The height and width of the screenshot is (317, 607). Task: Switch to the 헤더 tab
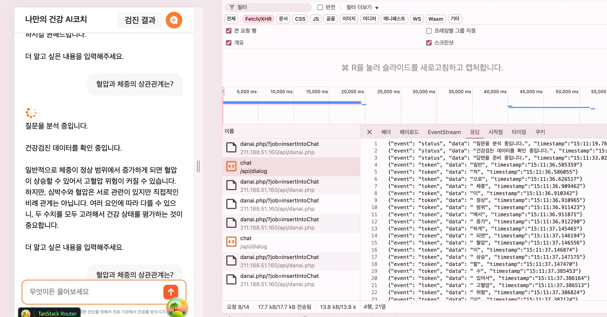point(386,132)
